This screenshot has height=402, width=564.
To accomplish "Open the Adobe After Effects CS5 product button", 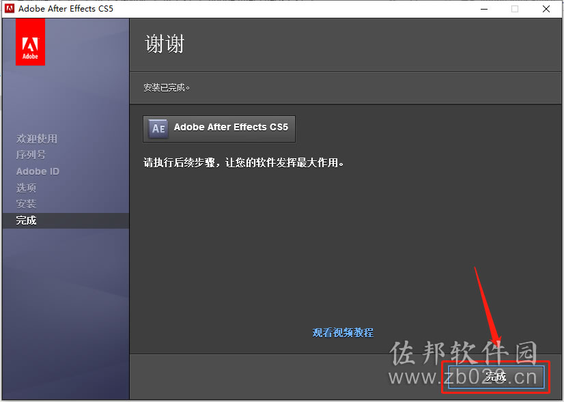I will pos(219,129).
